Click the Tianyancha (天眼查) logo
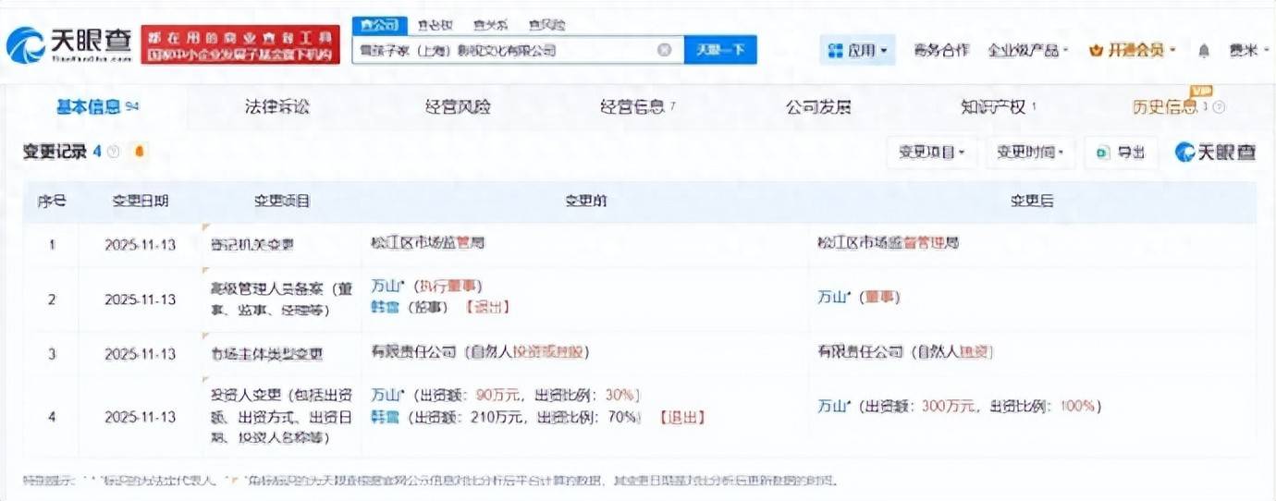Image resolution: width=1276 pixels, height=501 pixels. point(68,43)
